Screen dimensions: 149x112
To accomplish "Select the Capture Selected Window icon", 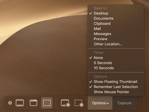I will (33, 103).
